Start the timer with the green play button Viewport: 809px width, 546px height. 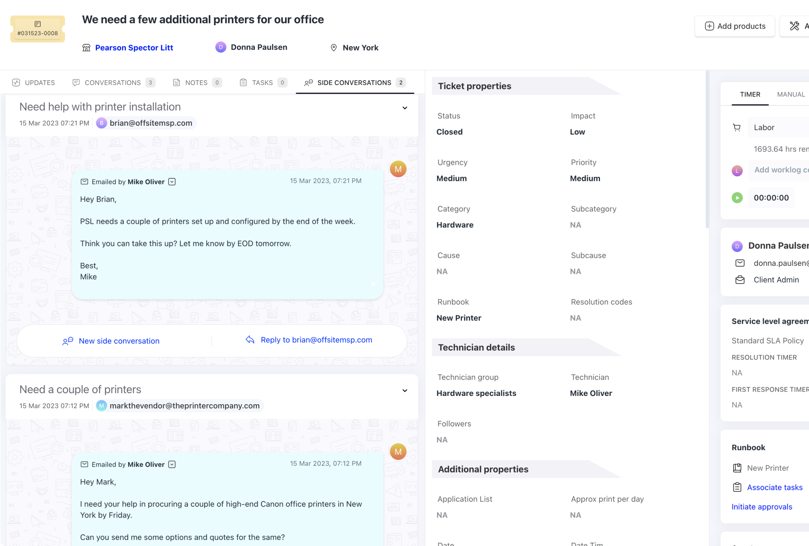pos(737,198)
